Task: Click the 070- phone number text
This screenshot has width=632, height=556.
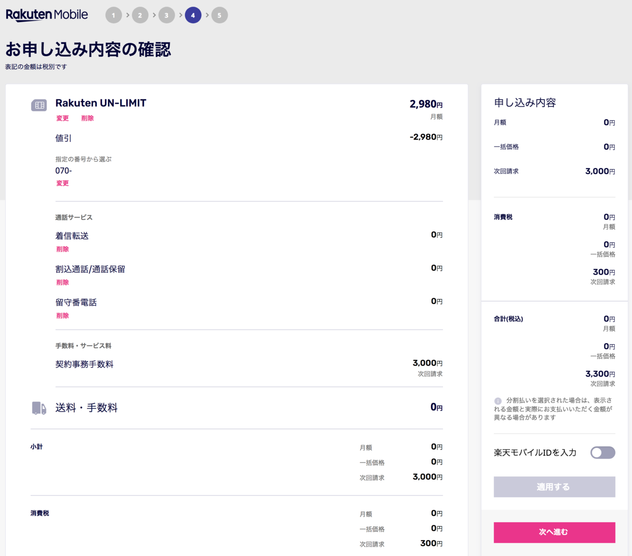Action: (64, 171)
